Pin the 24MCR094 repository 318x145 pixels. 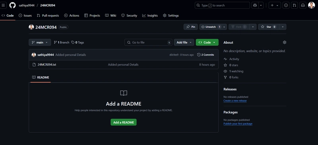191,27
